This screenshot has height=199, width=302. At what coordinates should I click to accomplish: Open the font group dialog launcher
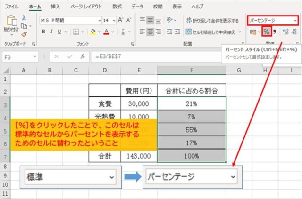pos(132,44)
